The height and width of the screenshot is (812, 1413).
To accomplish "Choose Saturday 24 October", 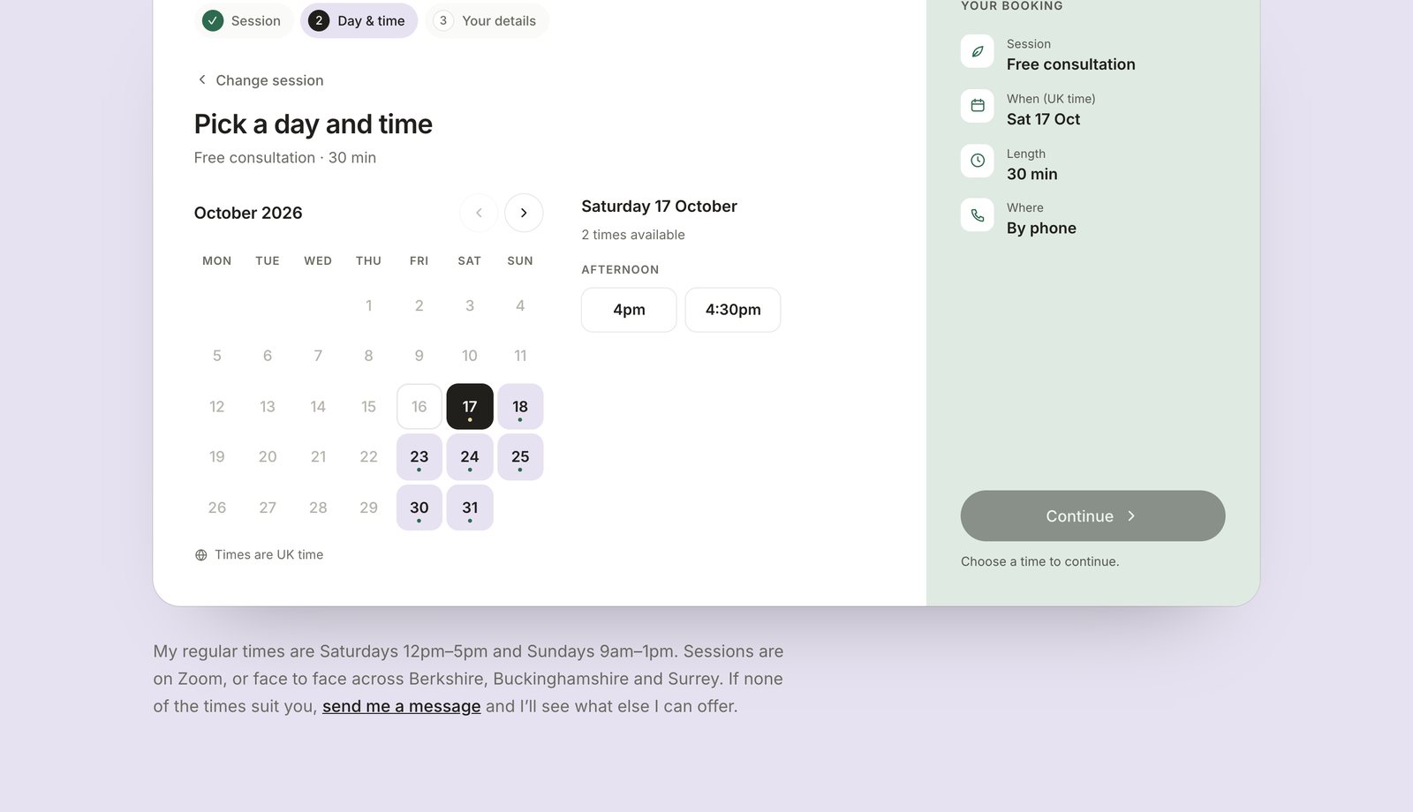I will click(470, 457).
